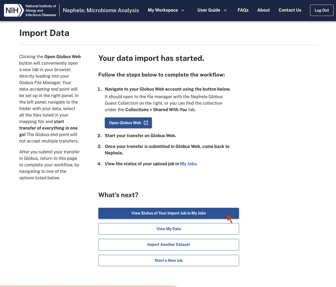The height and width of the screenshot is (287, 336).
Task: Click the Import Data page heading
Action: [x=44, y=33]
